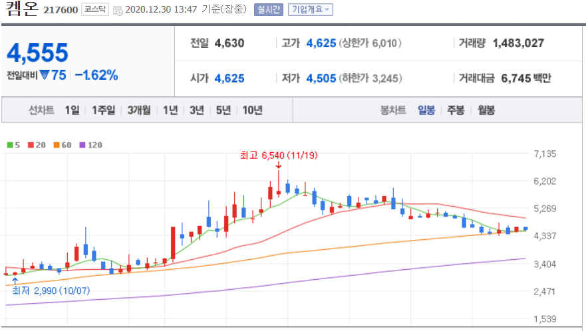Viewport: 586px width, 331px height.
Task: Click the red 20-day moving average swatch
Action: tap(31, 145)
